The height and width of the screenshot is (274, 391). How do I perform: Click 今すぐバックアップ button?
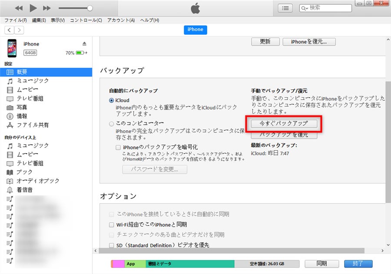284,123
